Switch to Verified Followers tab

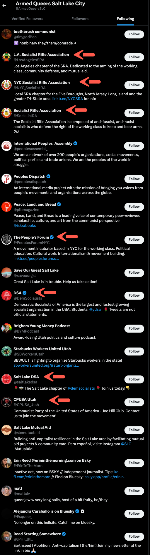pyautogui.click(x=27, y=19)
